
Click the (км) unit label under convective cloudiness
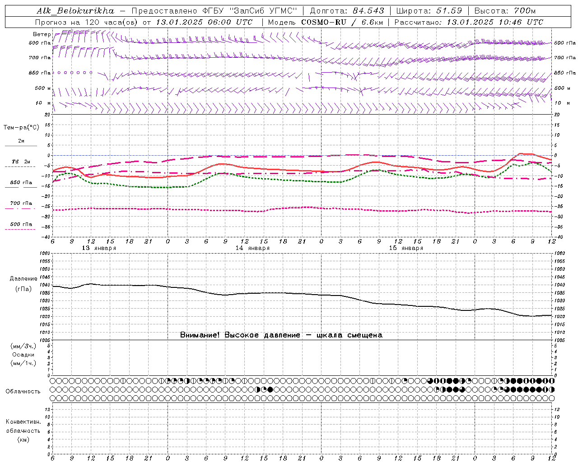click(23, 439)
